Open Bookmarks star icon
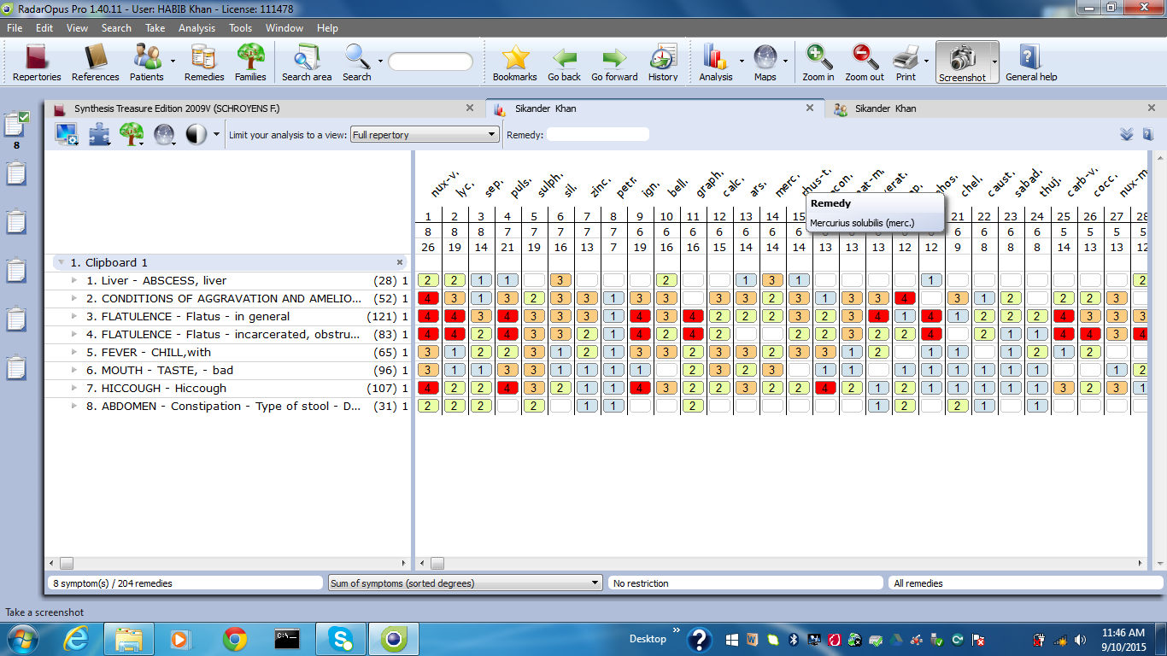Viewport: 1167px width, 656px height. tap(514, 58)
